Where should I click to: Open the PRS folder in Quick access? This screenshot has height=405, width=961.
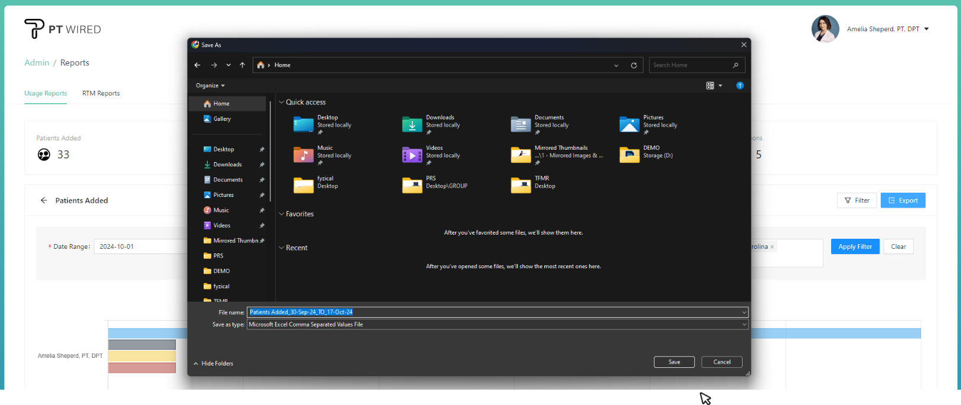point(412,185)
